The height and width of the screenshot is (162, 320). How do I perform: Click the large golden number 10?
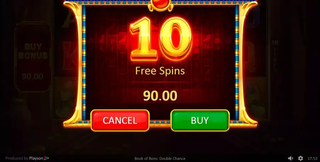pos(161,38)
